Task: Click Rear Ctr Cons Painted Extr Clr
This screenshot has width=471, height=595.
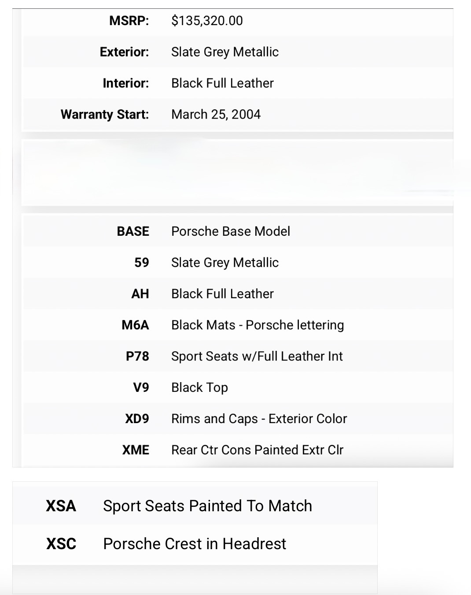Action: click(257, 450)
